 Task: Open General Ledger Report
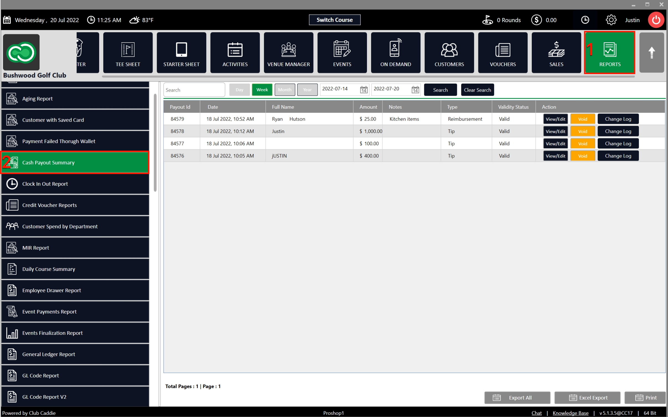coord(75,354)
